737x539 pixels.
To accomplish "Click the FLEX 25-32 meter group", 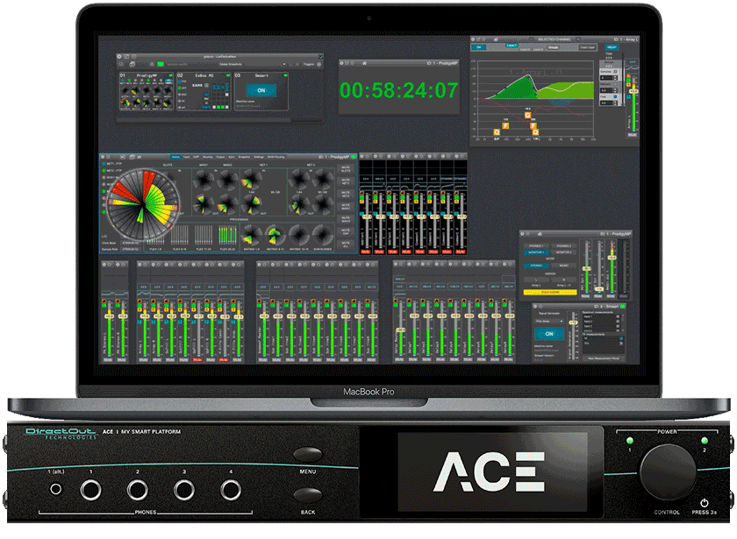I will point(227,236).
